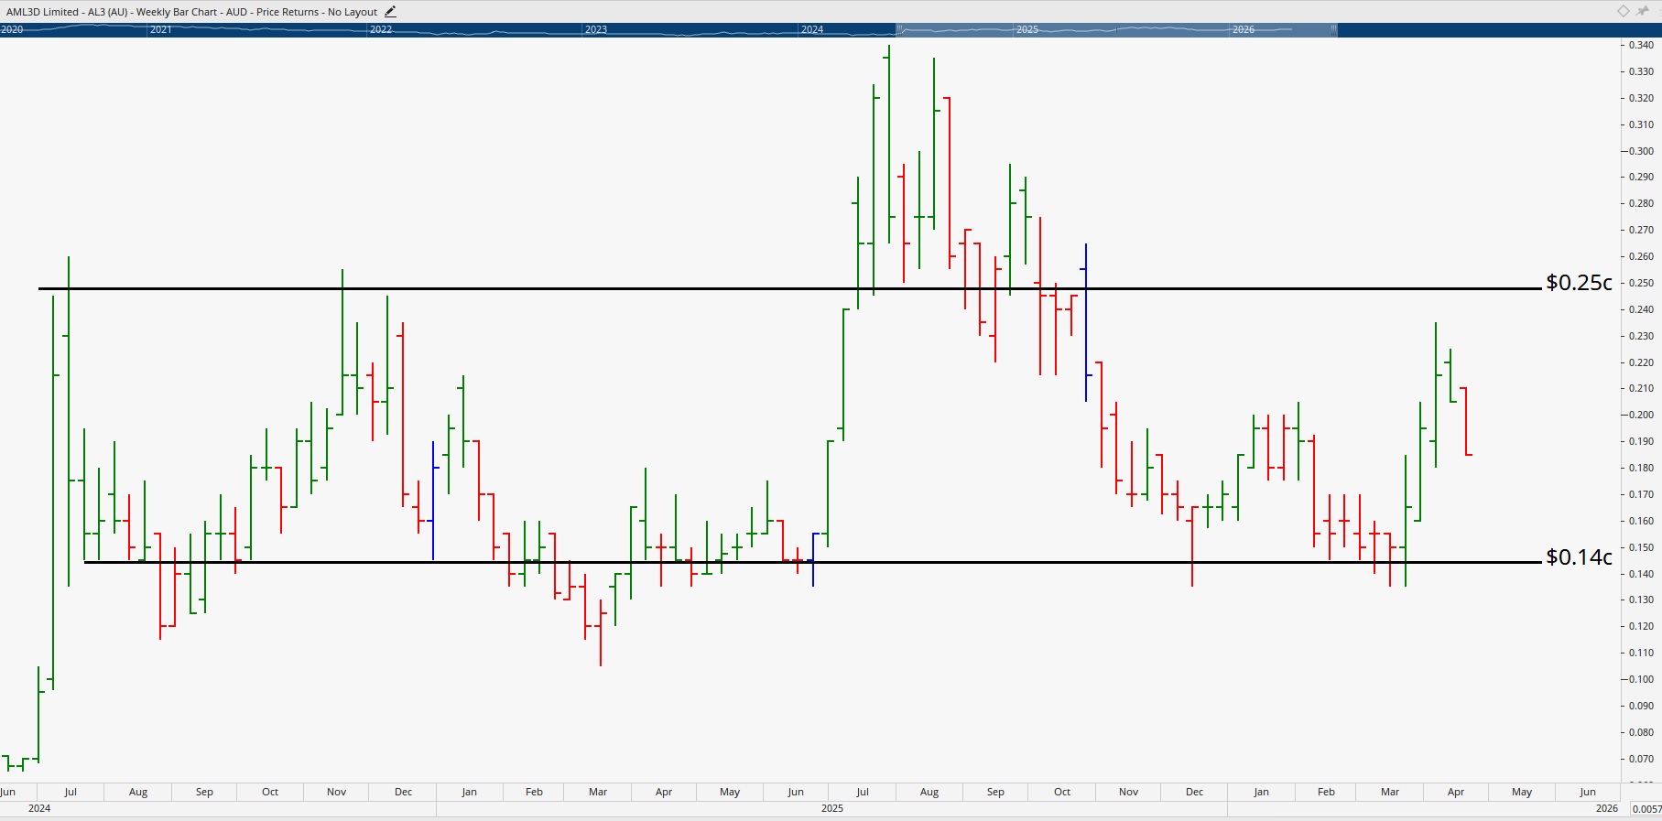1662x821 pixels.
Task: Grab the left handle of the timeline range selector
Action: click(x=899, y=29)
